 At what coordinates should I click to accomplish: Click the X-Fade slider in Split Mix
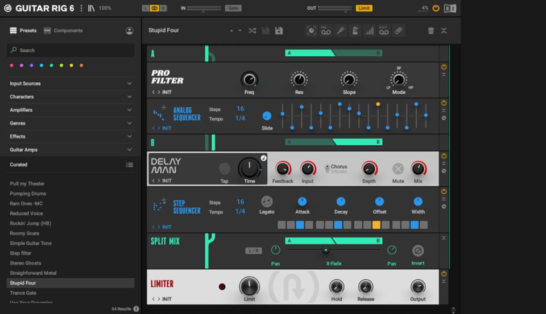tap(326, 250)
